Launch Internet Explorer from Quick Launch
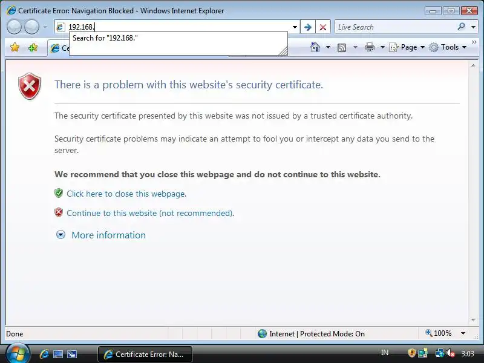Viewport: 484px width, 363px height. click(x=44, y=354)
